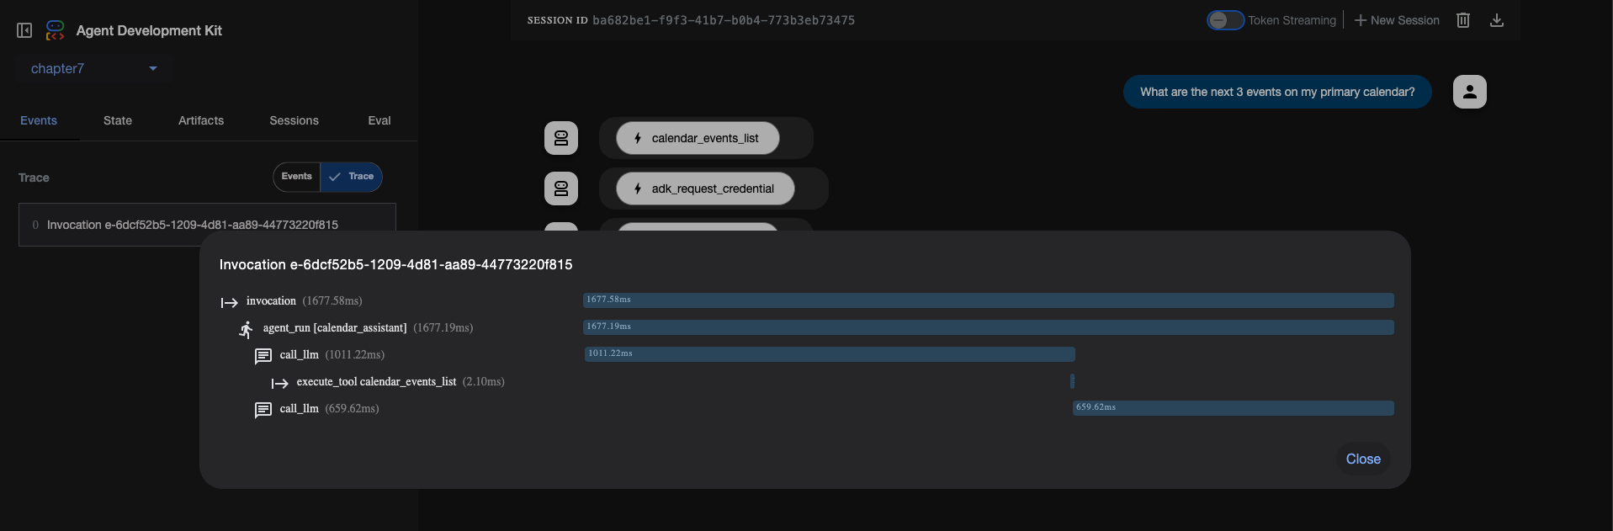1613x531 pixels.
Task: Open the adk_request_credential function call chip
Action: point(705,189)
